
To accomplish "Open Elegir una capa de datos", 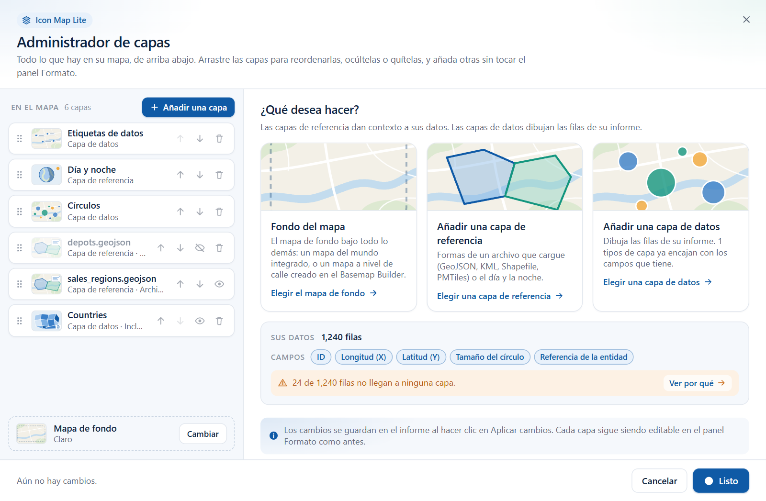I will pyautogui.click(x=657, y=282).
